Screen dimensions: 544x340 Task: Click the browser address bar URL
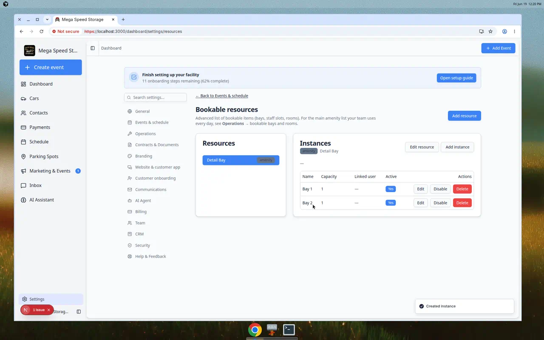(x=133, y=31)
